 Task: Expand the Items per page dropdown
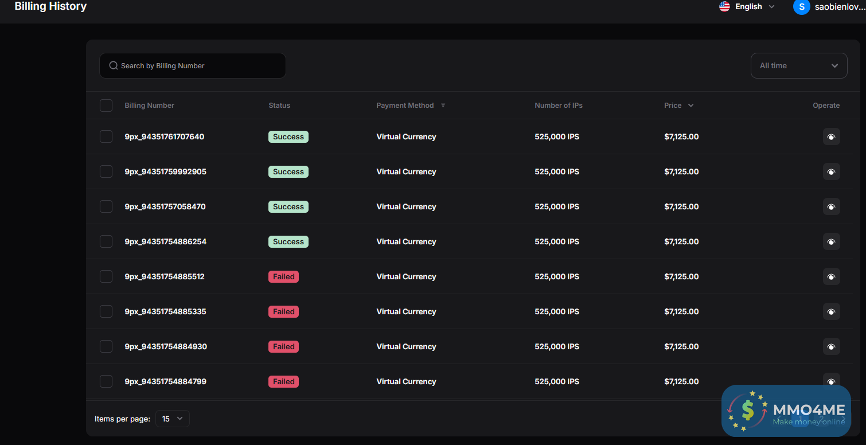tap(172, 419)
